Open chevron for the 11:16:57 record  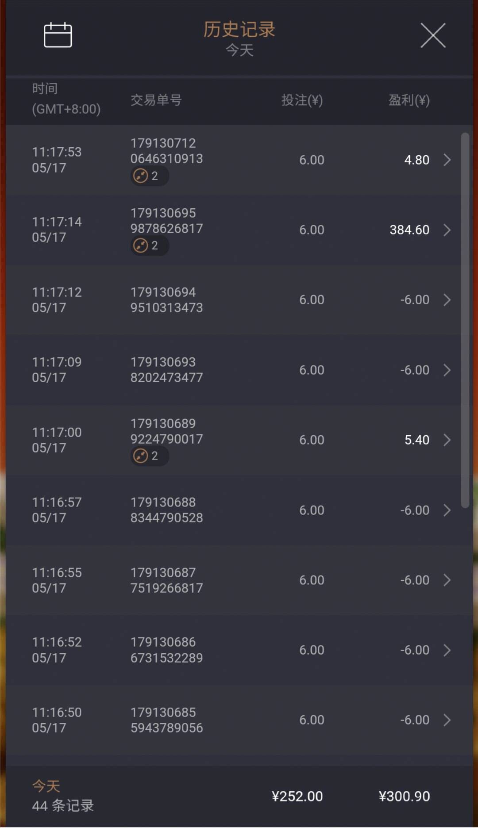[x=447, y=510]
